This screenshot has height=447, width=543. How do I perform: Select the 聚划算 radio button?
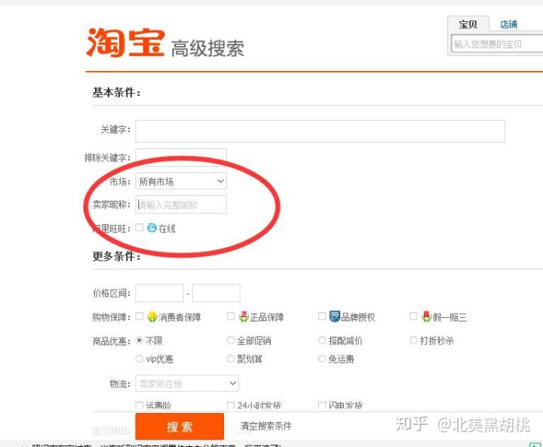coord(231,359)
